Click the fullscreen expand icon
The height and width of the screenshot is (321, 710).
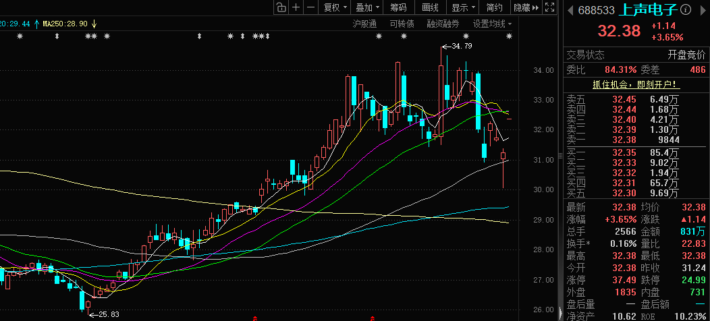coord(551,7)
